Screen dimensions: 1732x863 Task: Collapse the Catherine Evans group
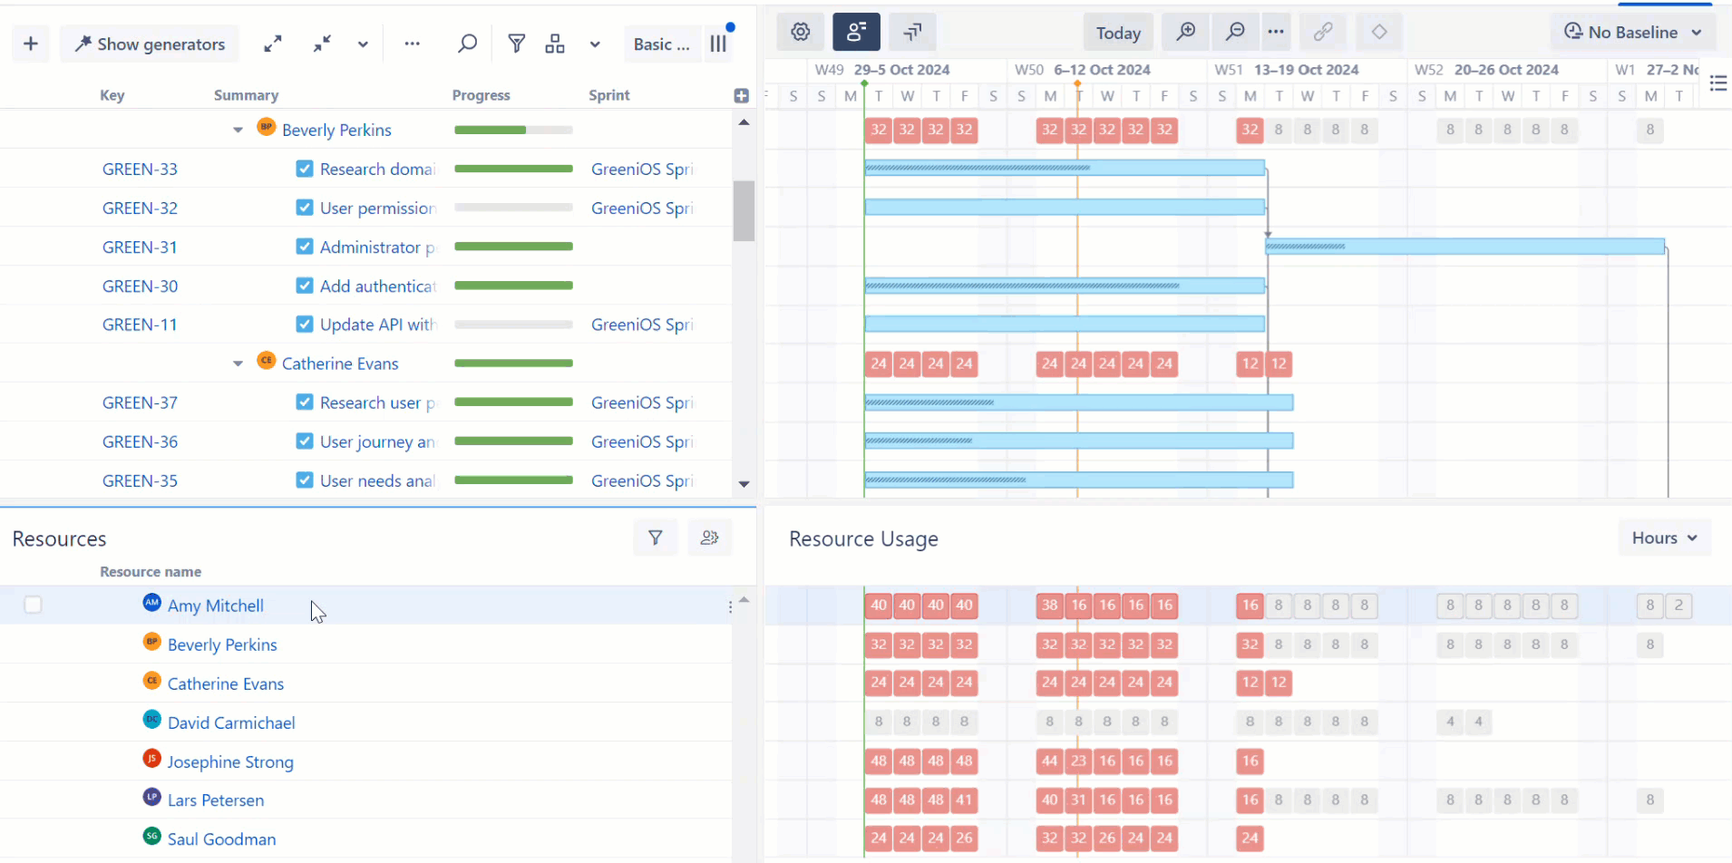[x=237, y=363]
